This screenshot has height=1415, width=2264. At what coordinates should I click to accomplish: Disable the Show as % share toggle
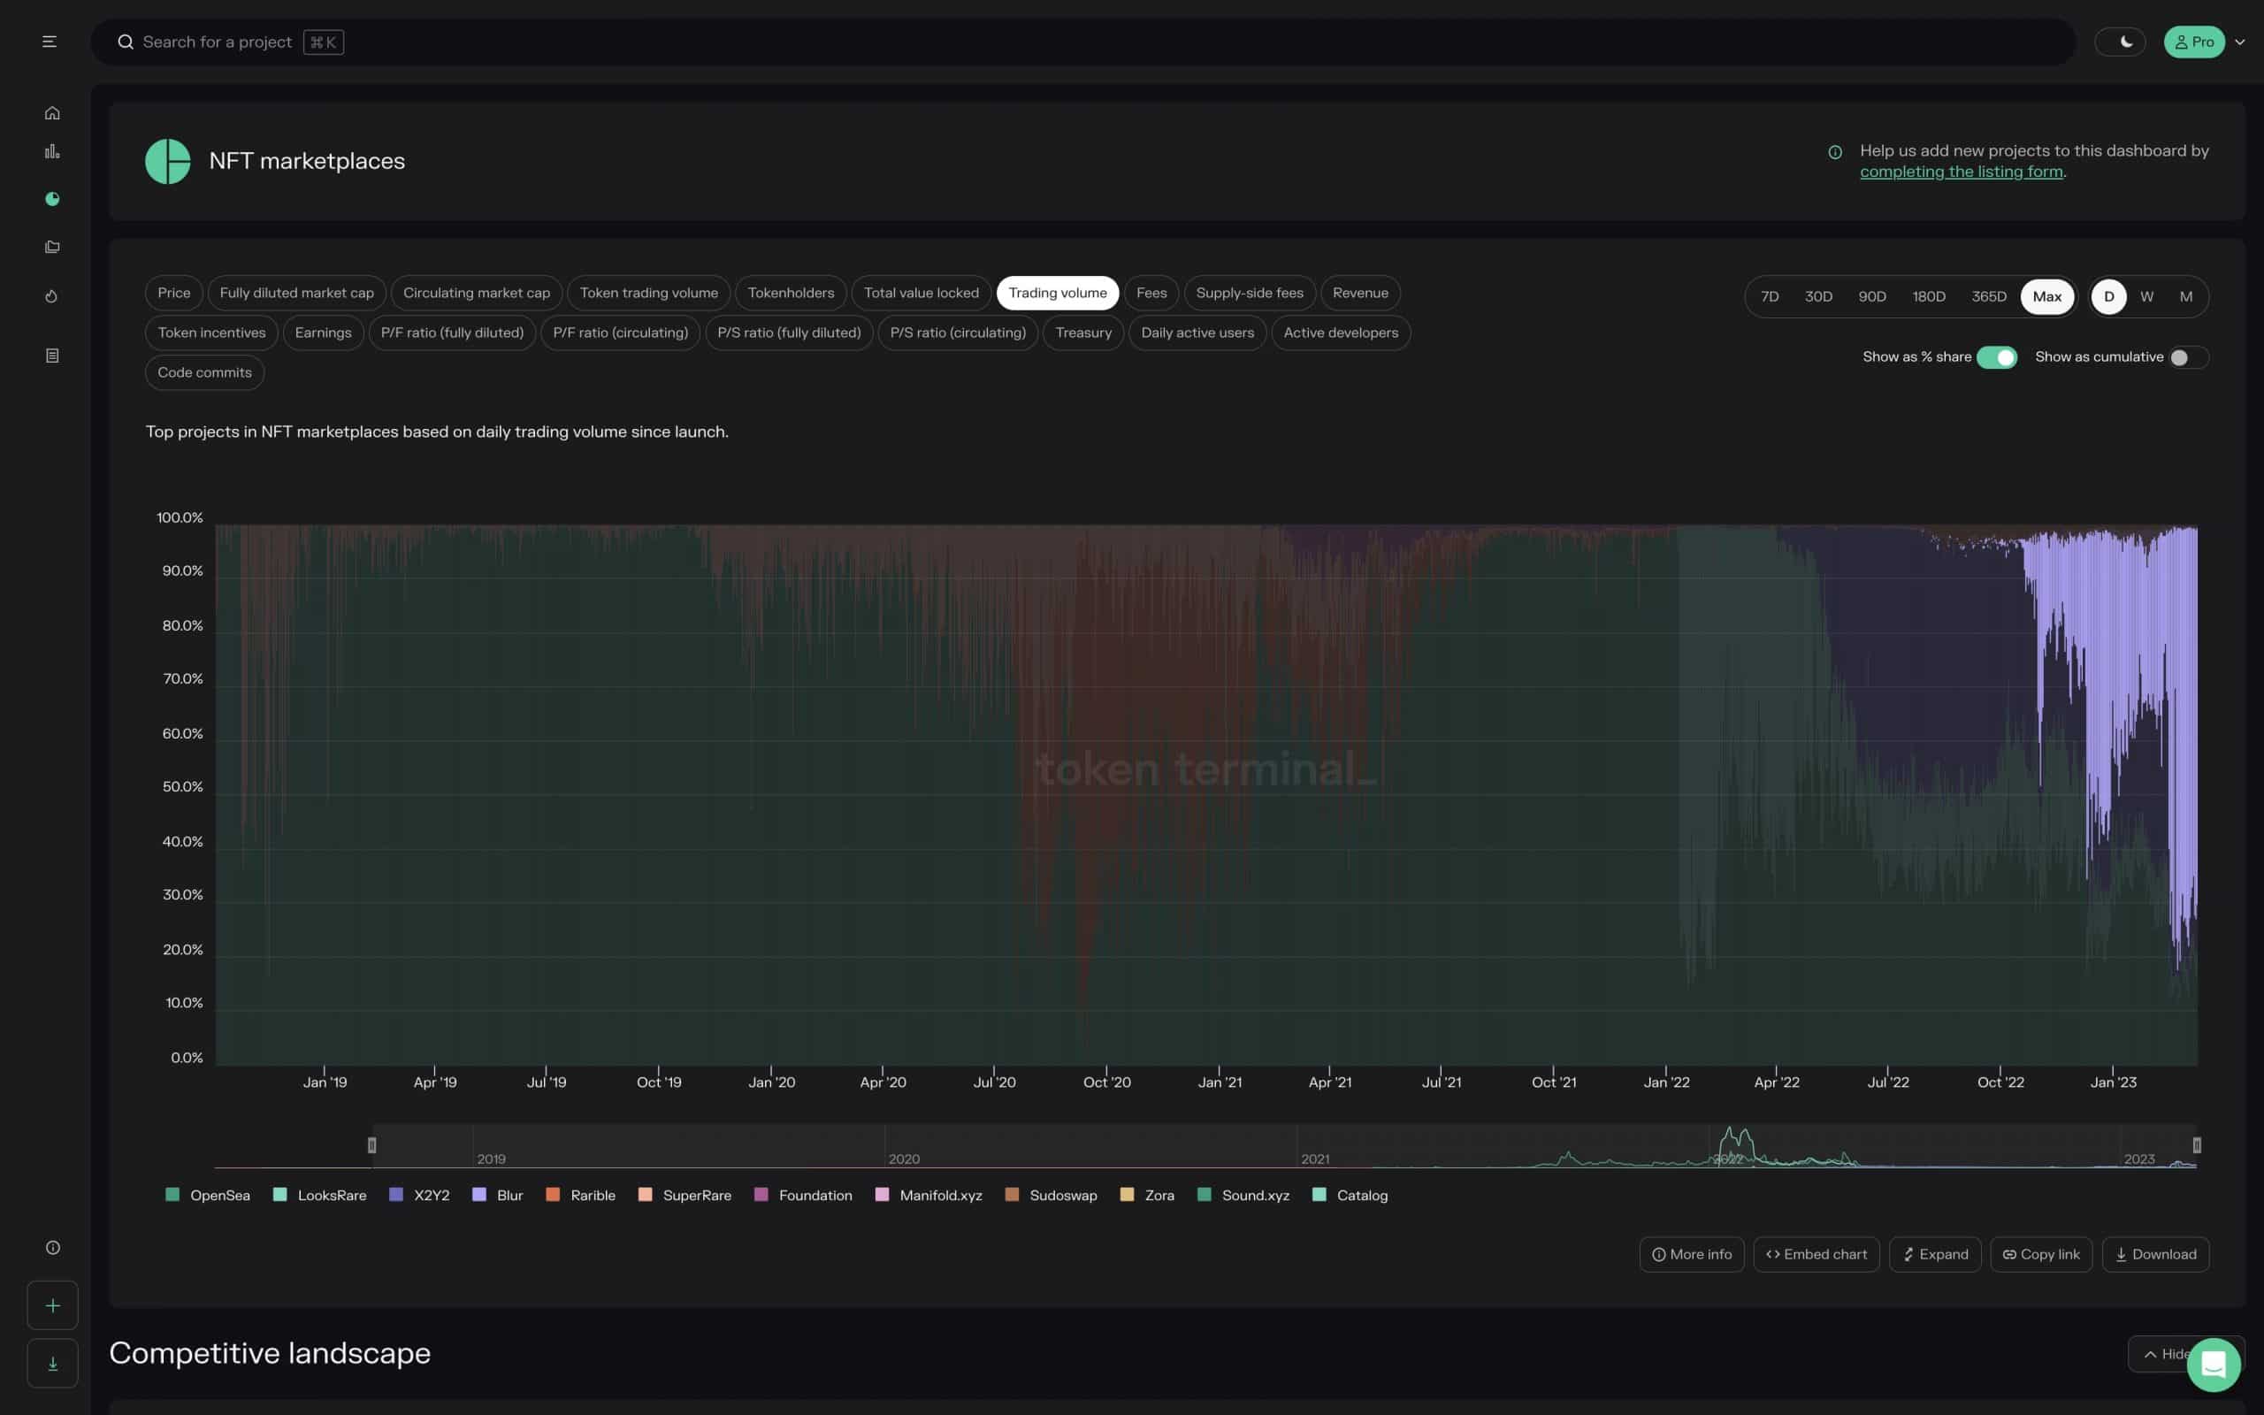tap(1998, 356)
